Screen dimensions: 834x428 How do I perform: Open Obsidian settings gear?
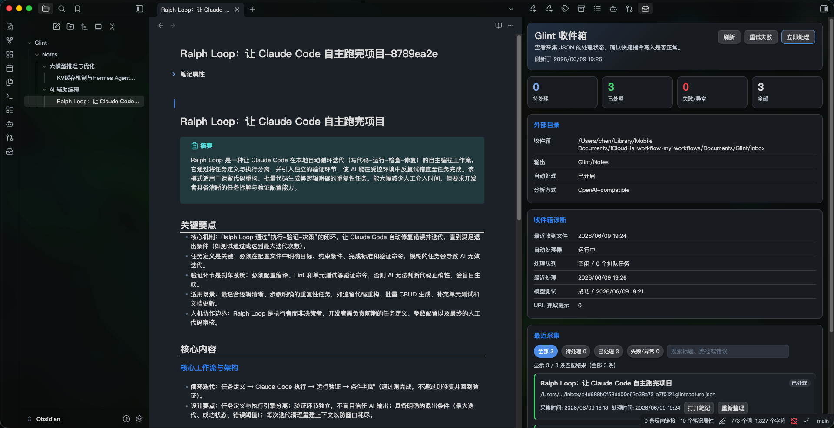139,419
